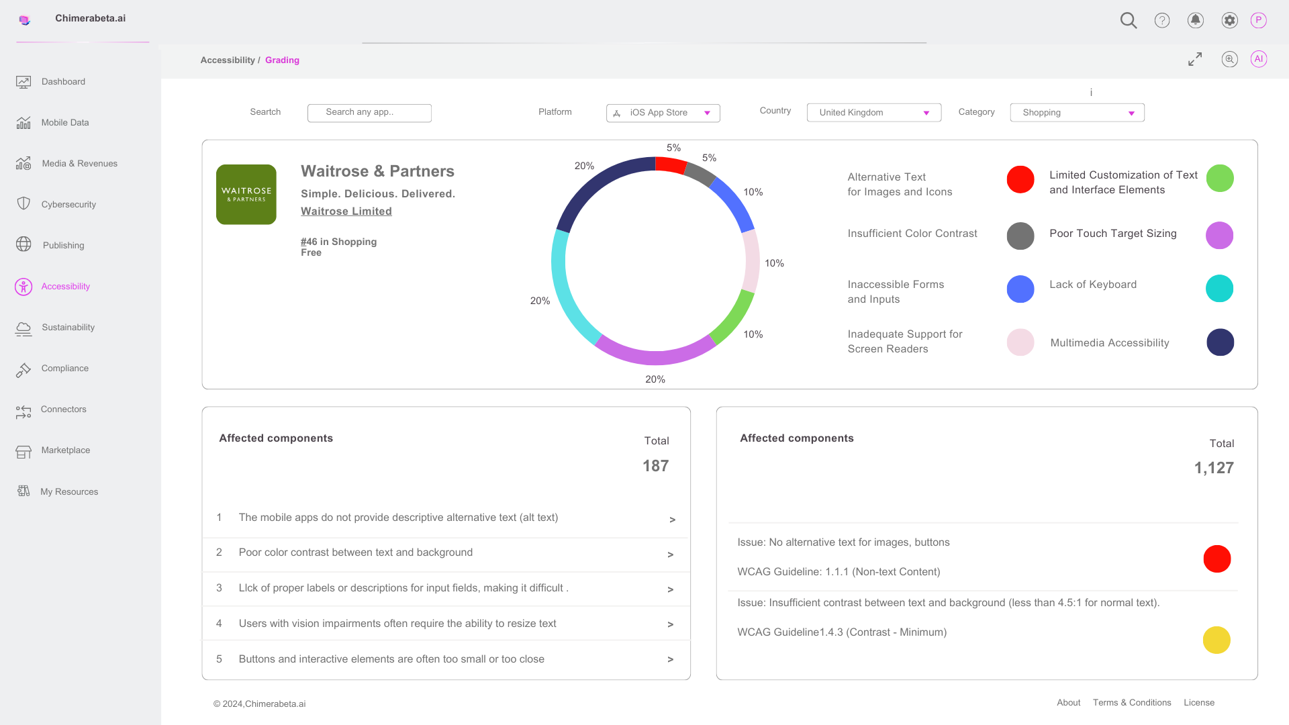Open the Category Shopping dropdown
Viewport: 1289px width, 725px height.
tap(1077, 113)
